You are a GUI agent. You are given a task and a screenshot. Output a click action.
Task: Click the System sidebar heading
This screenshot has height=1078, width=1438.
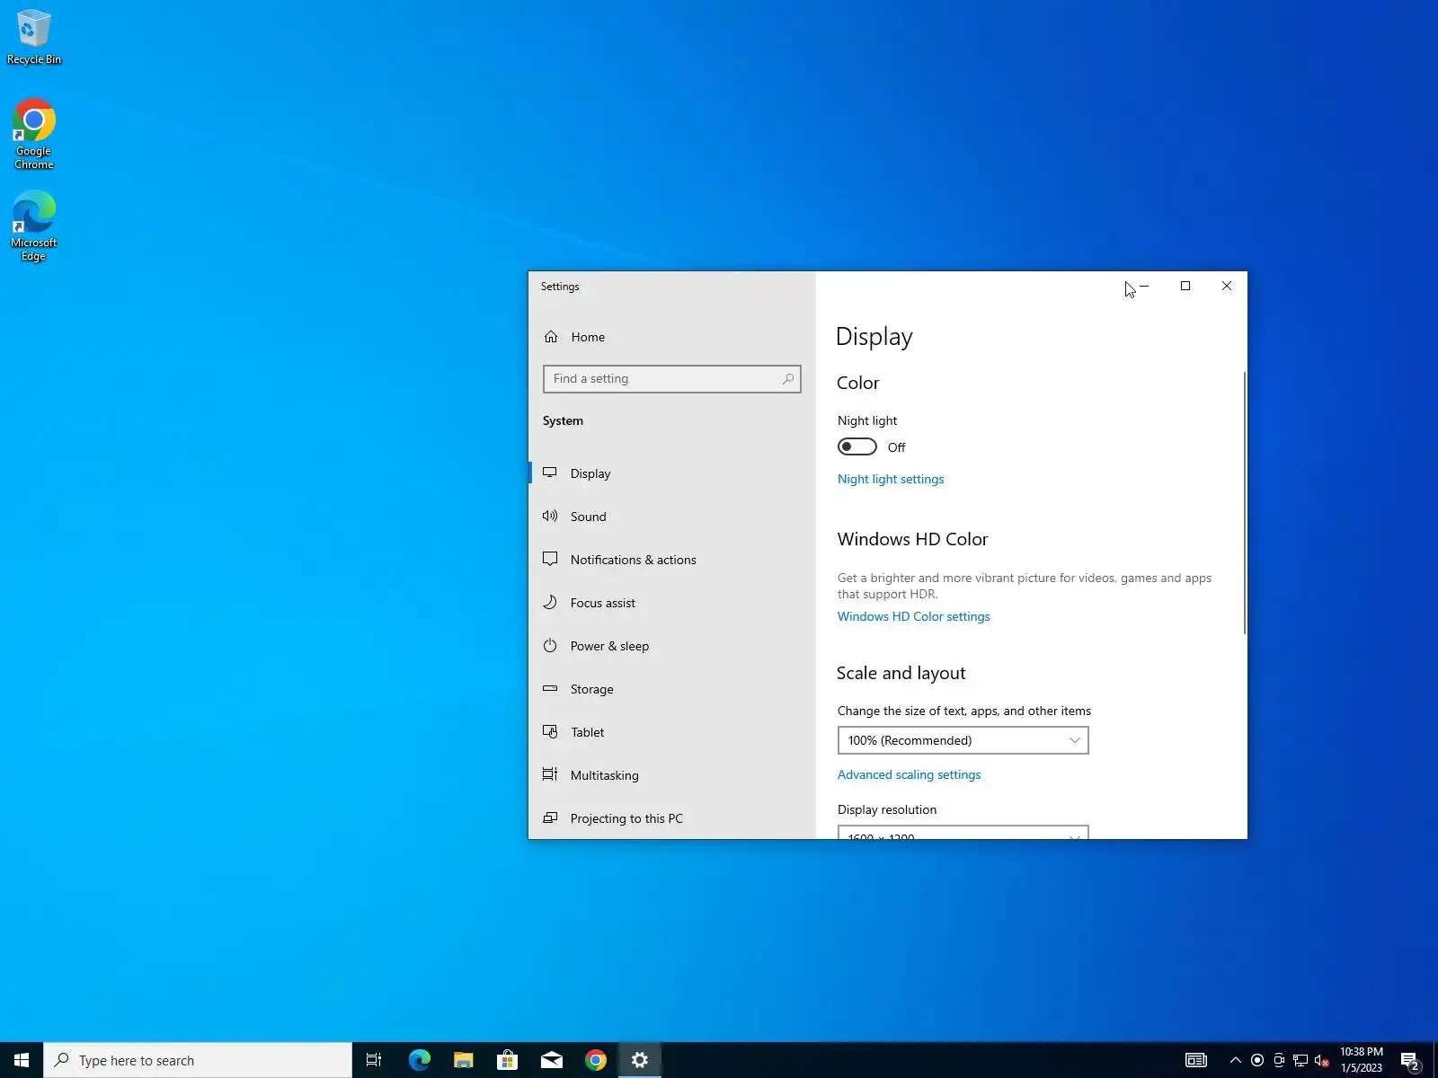tap(563, 420)
